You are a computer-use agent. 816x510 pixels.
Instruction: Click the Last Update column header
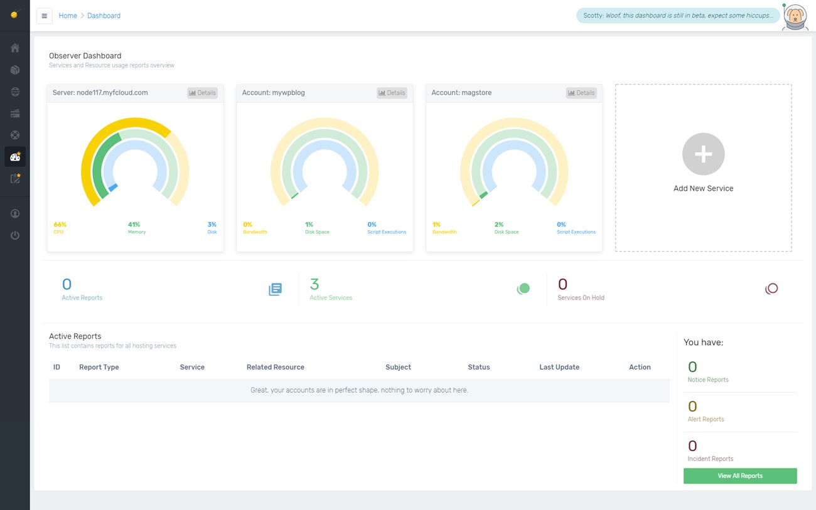[x=559, y=367]
